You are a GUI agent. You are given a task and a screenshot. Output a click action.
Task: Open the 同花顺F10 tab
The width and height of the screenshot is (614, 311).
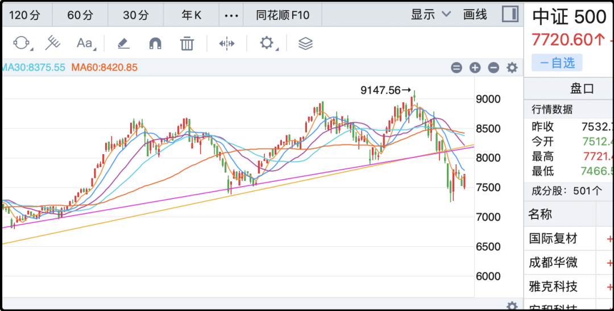(x=283, y=15)
